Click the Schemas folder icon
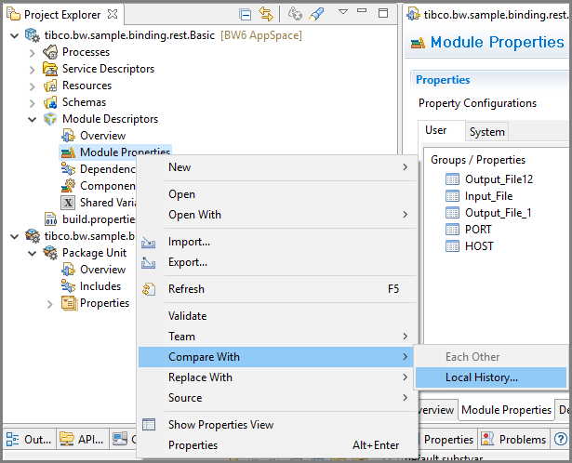The width and height of the screenshot is (572, 463). click(50, 102)
